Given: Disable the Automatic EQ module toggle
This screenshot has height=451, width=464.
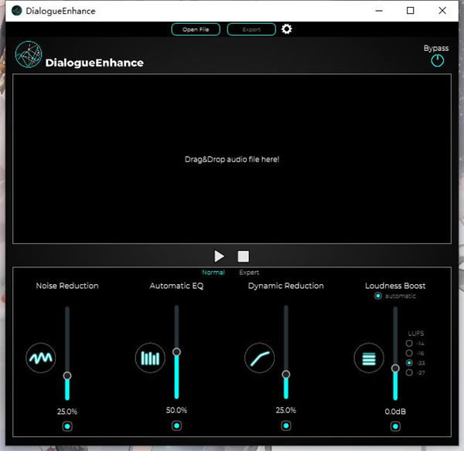Looking at the screenshot, I should (176, 426).
